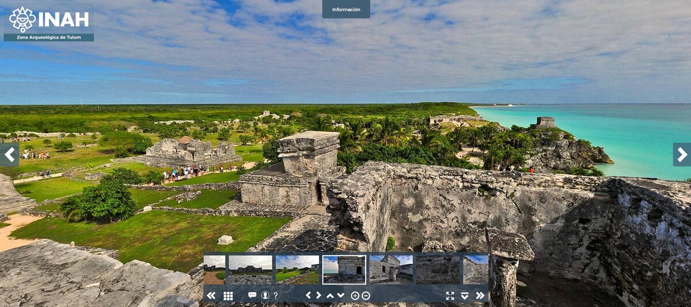Collapse the thumbnail bar with down arrow
This screenshot has height=307, width=691.
pos(465,295)
